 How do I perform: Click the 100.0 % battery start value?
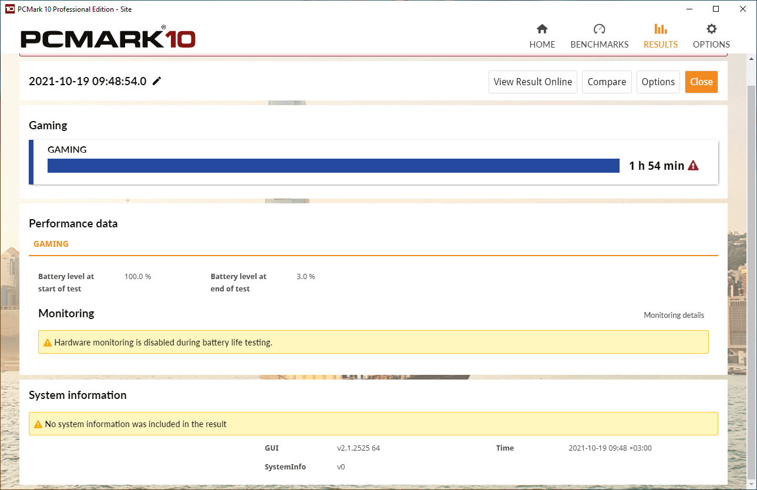pyautogui.click(x=138, y=276)
